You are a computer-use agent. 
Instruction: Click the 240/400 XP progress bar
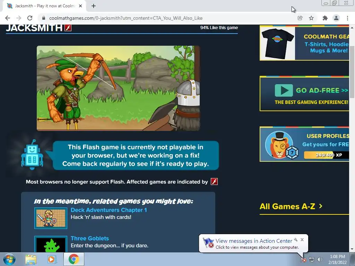pos(326,155)
